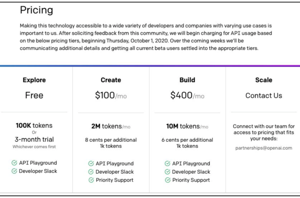Viewport: 300px width, 198px height.
Task: Click the checkmark next to Build Priority Support
Action: 168,180
